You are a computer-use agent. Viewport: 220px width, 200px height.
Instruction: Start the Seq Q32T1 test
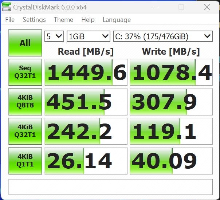(25, 72)
